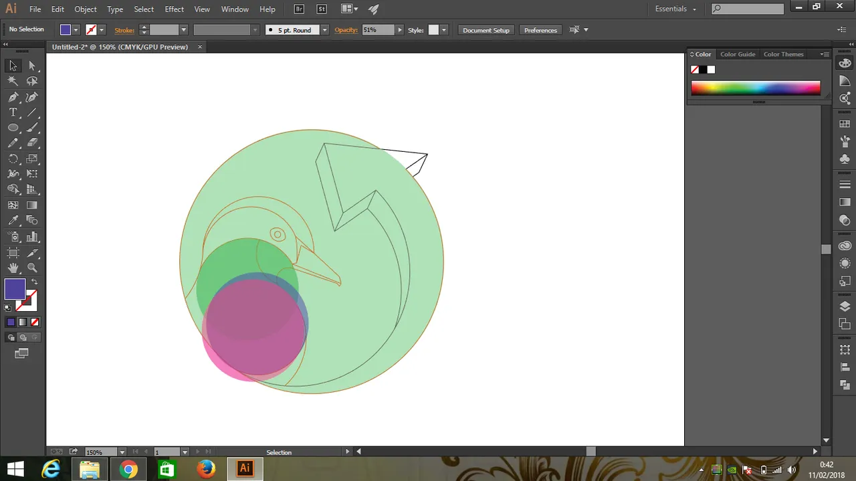This screenshot has width=856, height=481.
Task: Swap fill and stroke colors arrow
Action: tap(34, 282)
